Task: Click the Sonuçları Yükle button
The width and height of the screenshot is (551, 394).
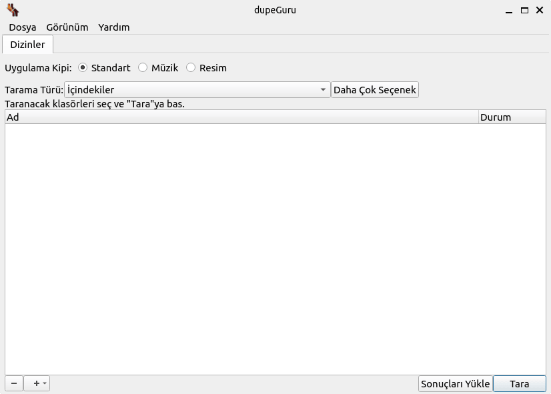Action: (x=456, y=384)
